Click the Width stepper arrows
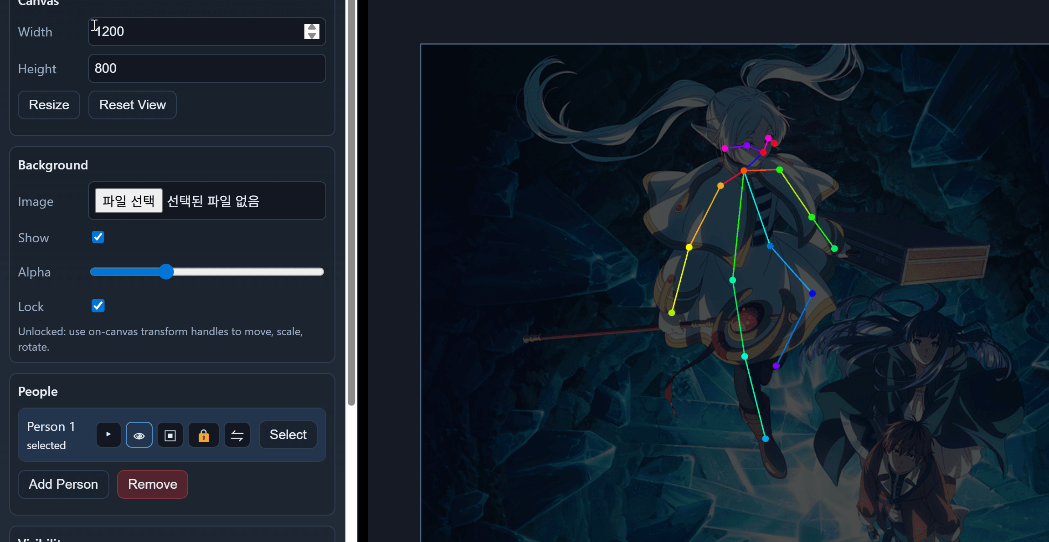The width and height of the screenshot is (1049, 542). (312, 31)
